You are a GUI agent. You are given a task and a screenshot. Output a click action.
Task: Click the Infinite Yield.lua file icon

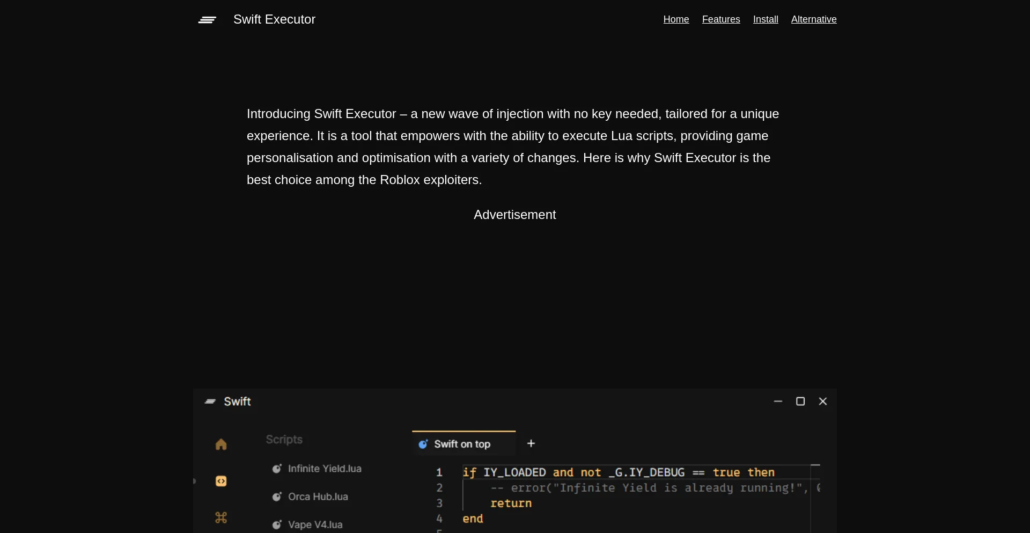277,469
